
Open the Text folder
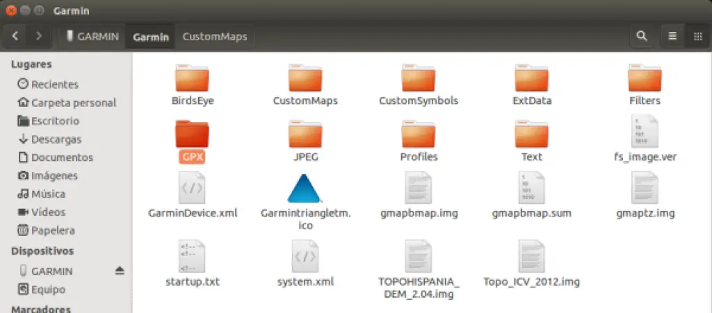coord(531,134)
